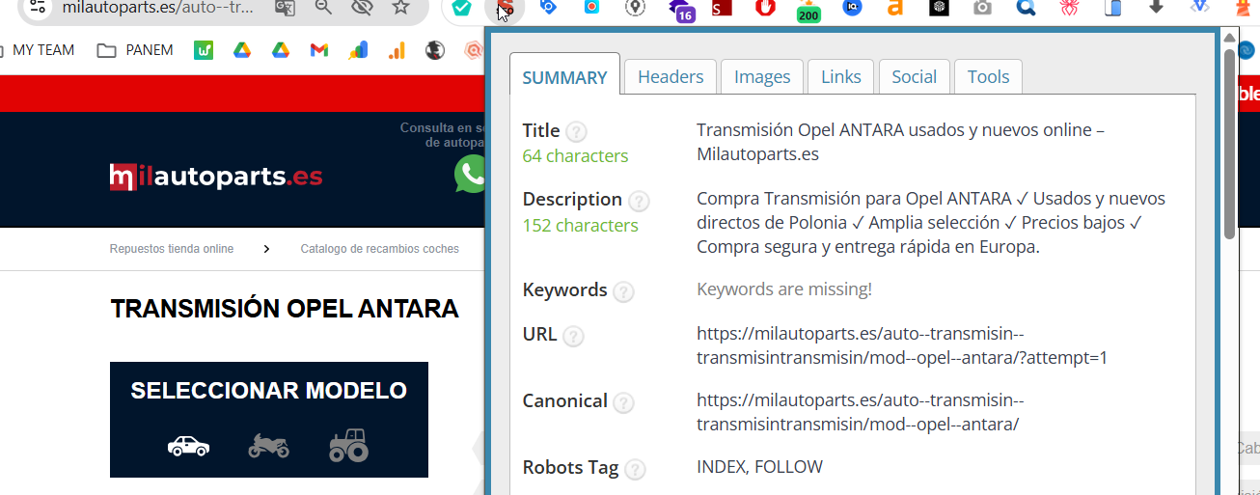The image size is (1260, 495).
Task: Click the '152 characters' description length text
Action: tap(580, 226)
